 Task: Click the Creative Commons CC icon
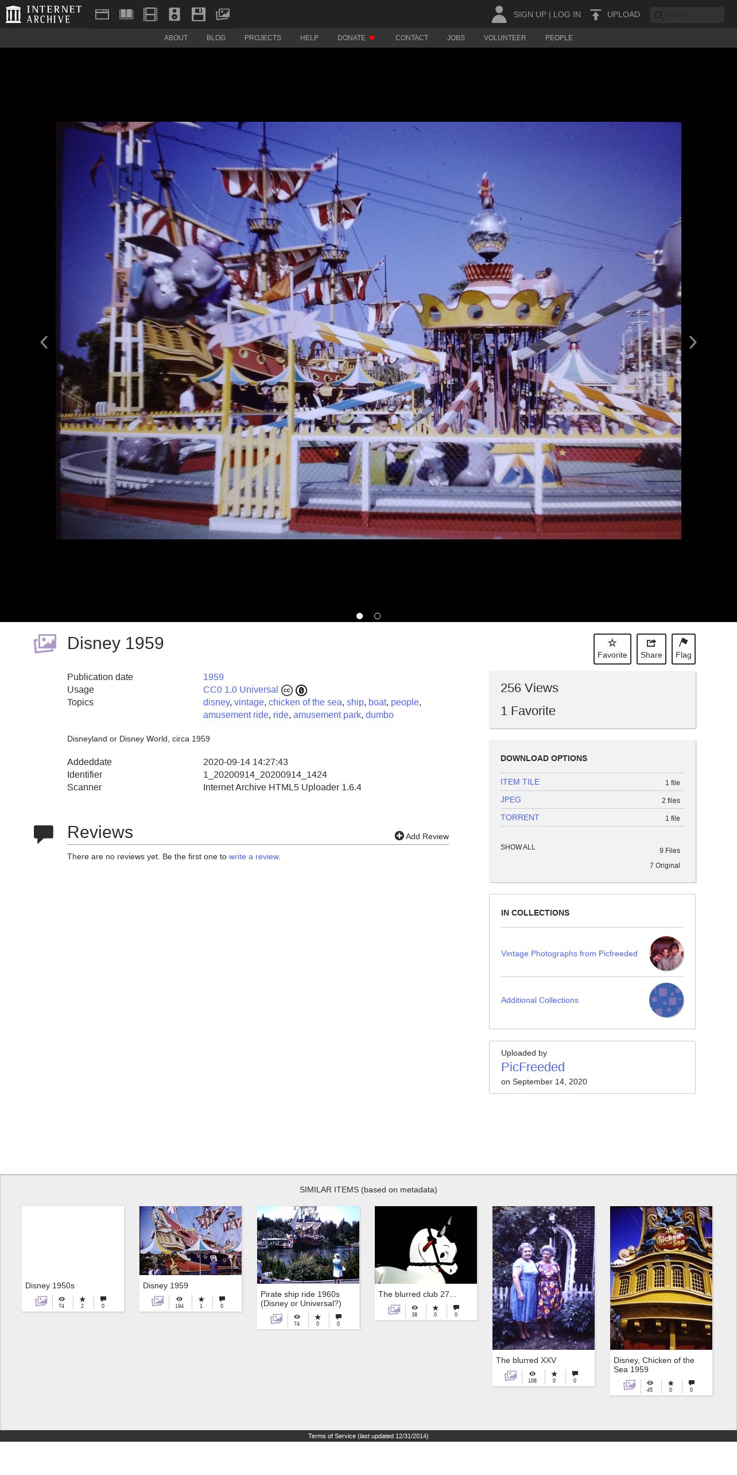point(287,690)
